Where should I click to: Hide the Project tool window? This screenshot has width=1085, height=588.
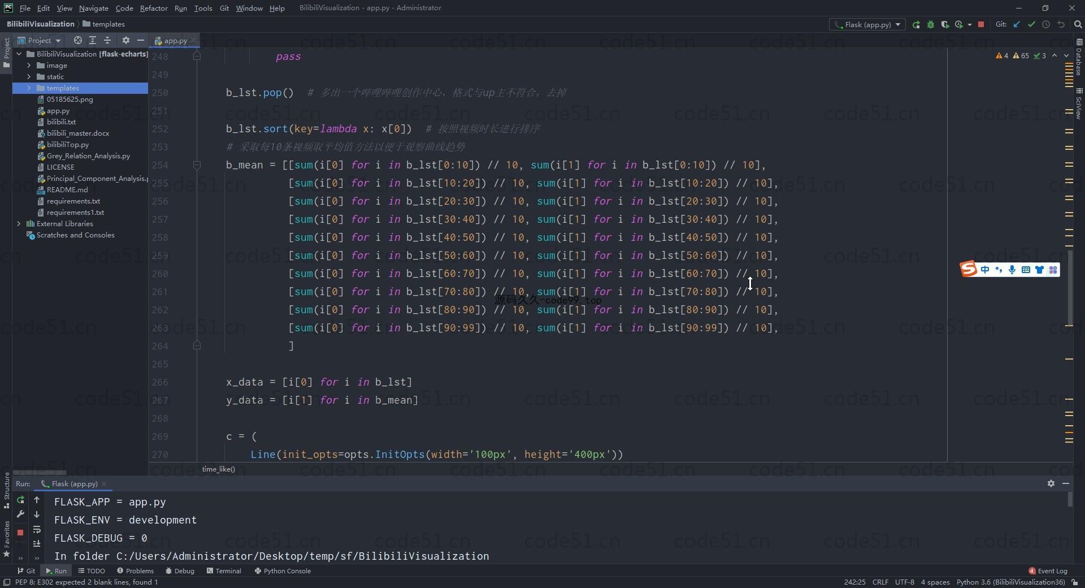click(141, 40)
